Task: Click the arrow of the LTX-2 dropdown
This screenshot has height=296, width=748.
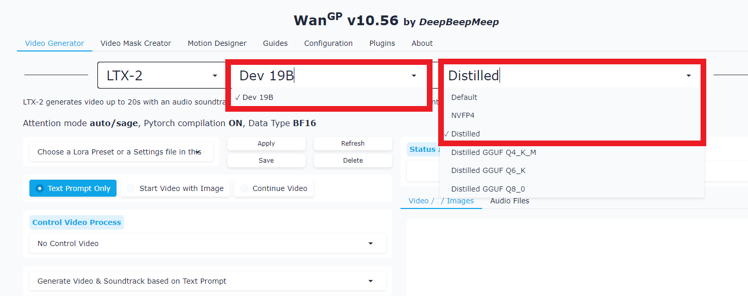Action: click(215, 76)
